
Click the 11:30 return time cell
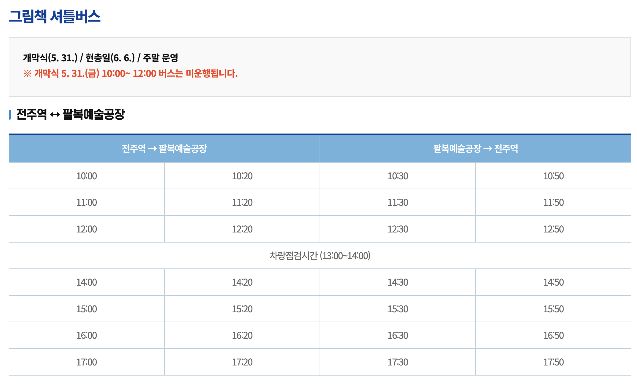click(398, 202)
